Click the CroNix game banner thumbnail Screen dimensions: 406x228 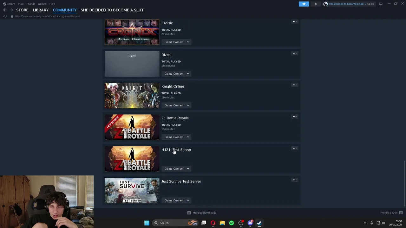[x=132, y=32]
